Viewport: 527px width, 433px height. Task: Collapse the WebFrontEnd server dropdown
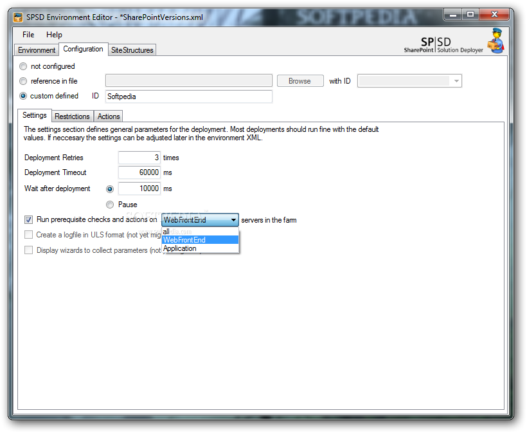[x=200, y=220]
